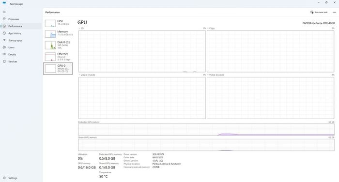Click the Driver version number value
This screenshot has width=339, height=182.
158,154
